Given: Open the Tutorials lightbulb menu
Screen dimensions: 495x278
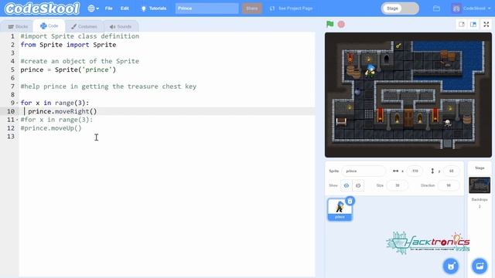Looking at the screenshot, I should 154,8.
